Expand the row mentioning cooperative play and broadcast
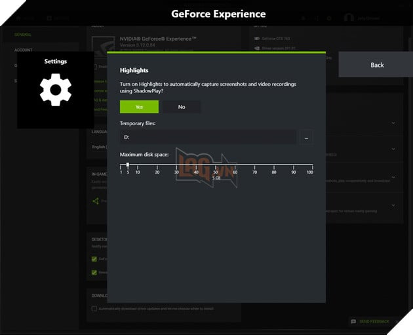The height and width of the screenshot is (335, 413). (x=393, y=178)
